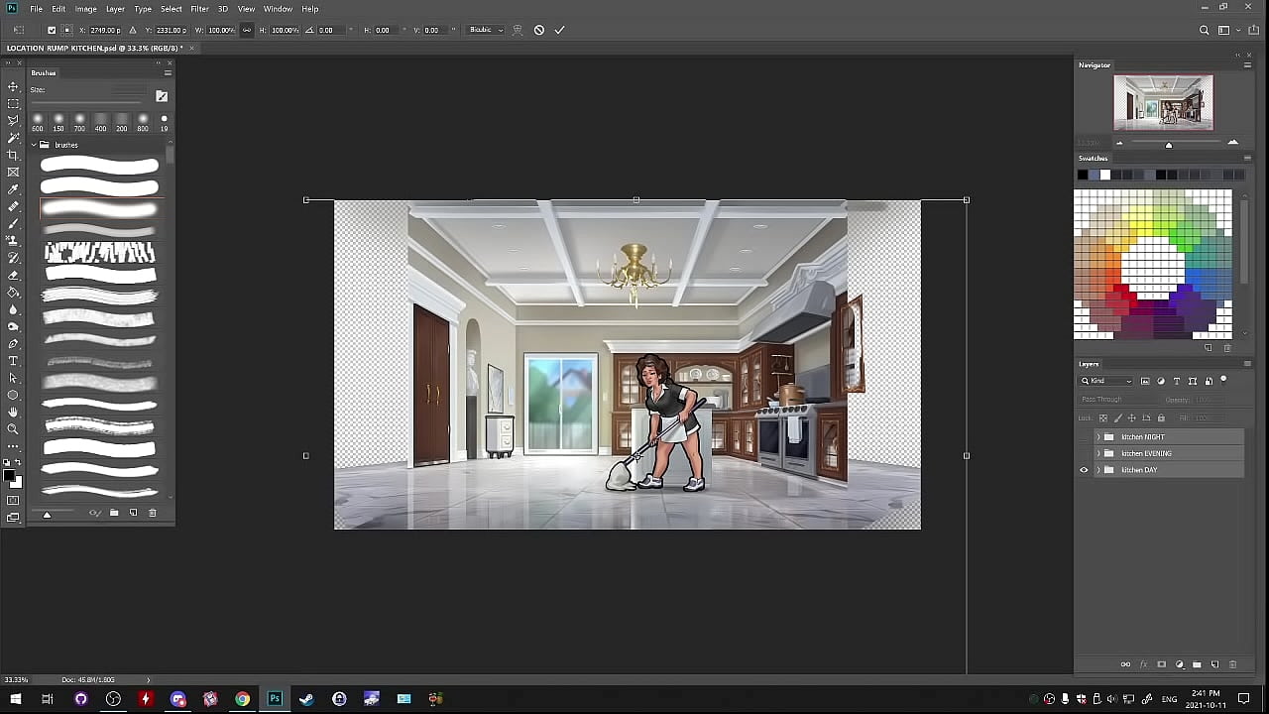Screen dimensions: 1269x714
Task: Commit the transform with the checkmark
Action: coord(559,30)
